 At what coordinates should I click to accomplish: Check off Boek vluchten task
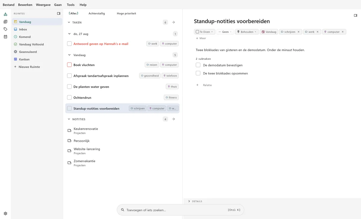[x=69, y=65]
